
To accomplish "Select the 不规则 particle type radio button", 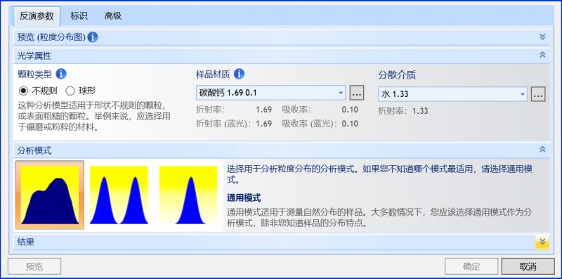I will click(x=24, y=91).
